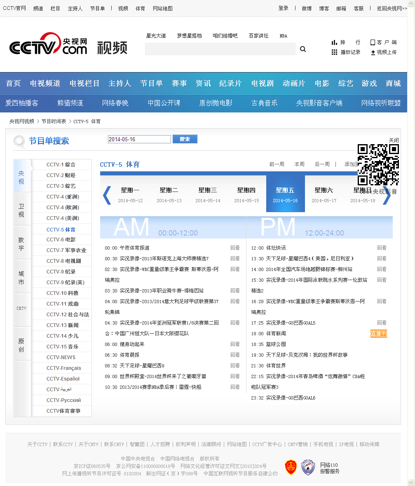Select the 星期六 2014-05-17 tab
Viewport: 415px width, 486px height.
tap(324, 195)
